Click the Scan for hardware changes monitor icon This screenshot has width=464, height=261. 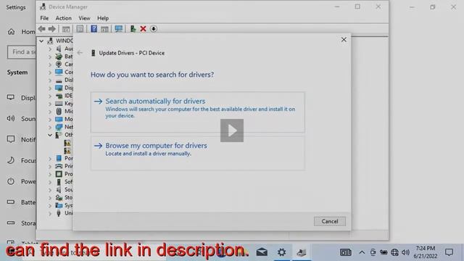click(x=119, y=29)
